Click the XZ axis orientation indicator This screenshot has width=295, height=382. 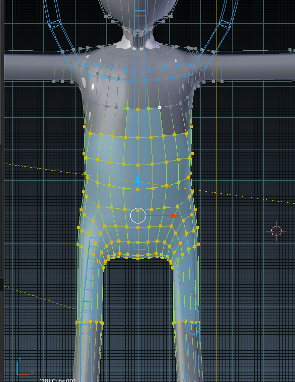point(24,367)
